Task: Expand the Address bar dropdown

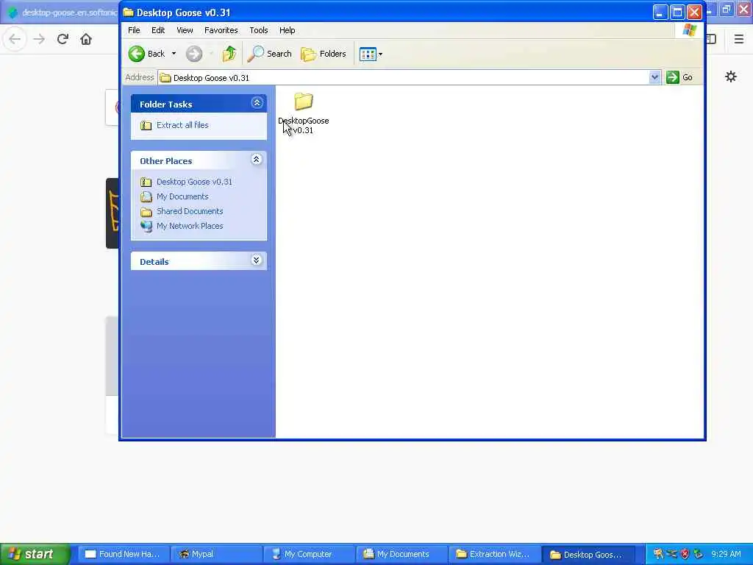Action: click(654, 77)
